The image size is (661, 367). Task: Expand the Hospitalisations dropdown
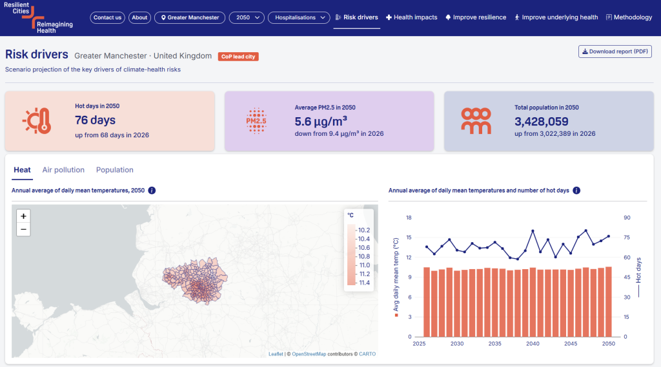pos(299,17)
